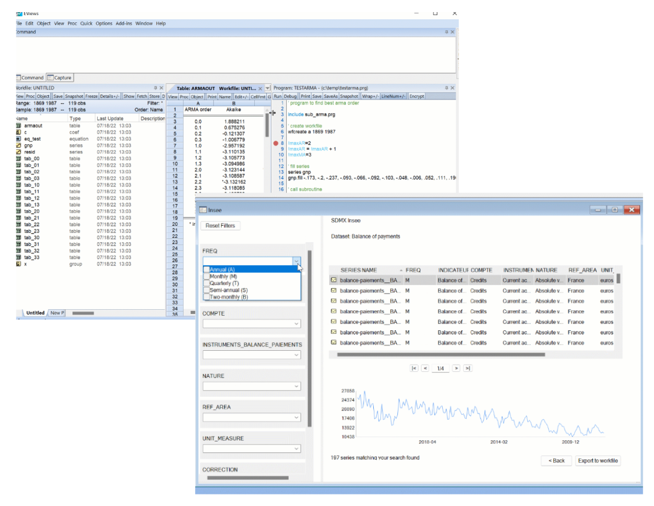Image resolution: width=654 pixels, height=506 pixels.
Task: Expand the INSTRUMENTS_BALANCE_PAIEMENTS filter dropdown
Action: pyautogui.click(x=297, y=355)
